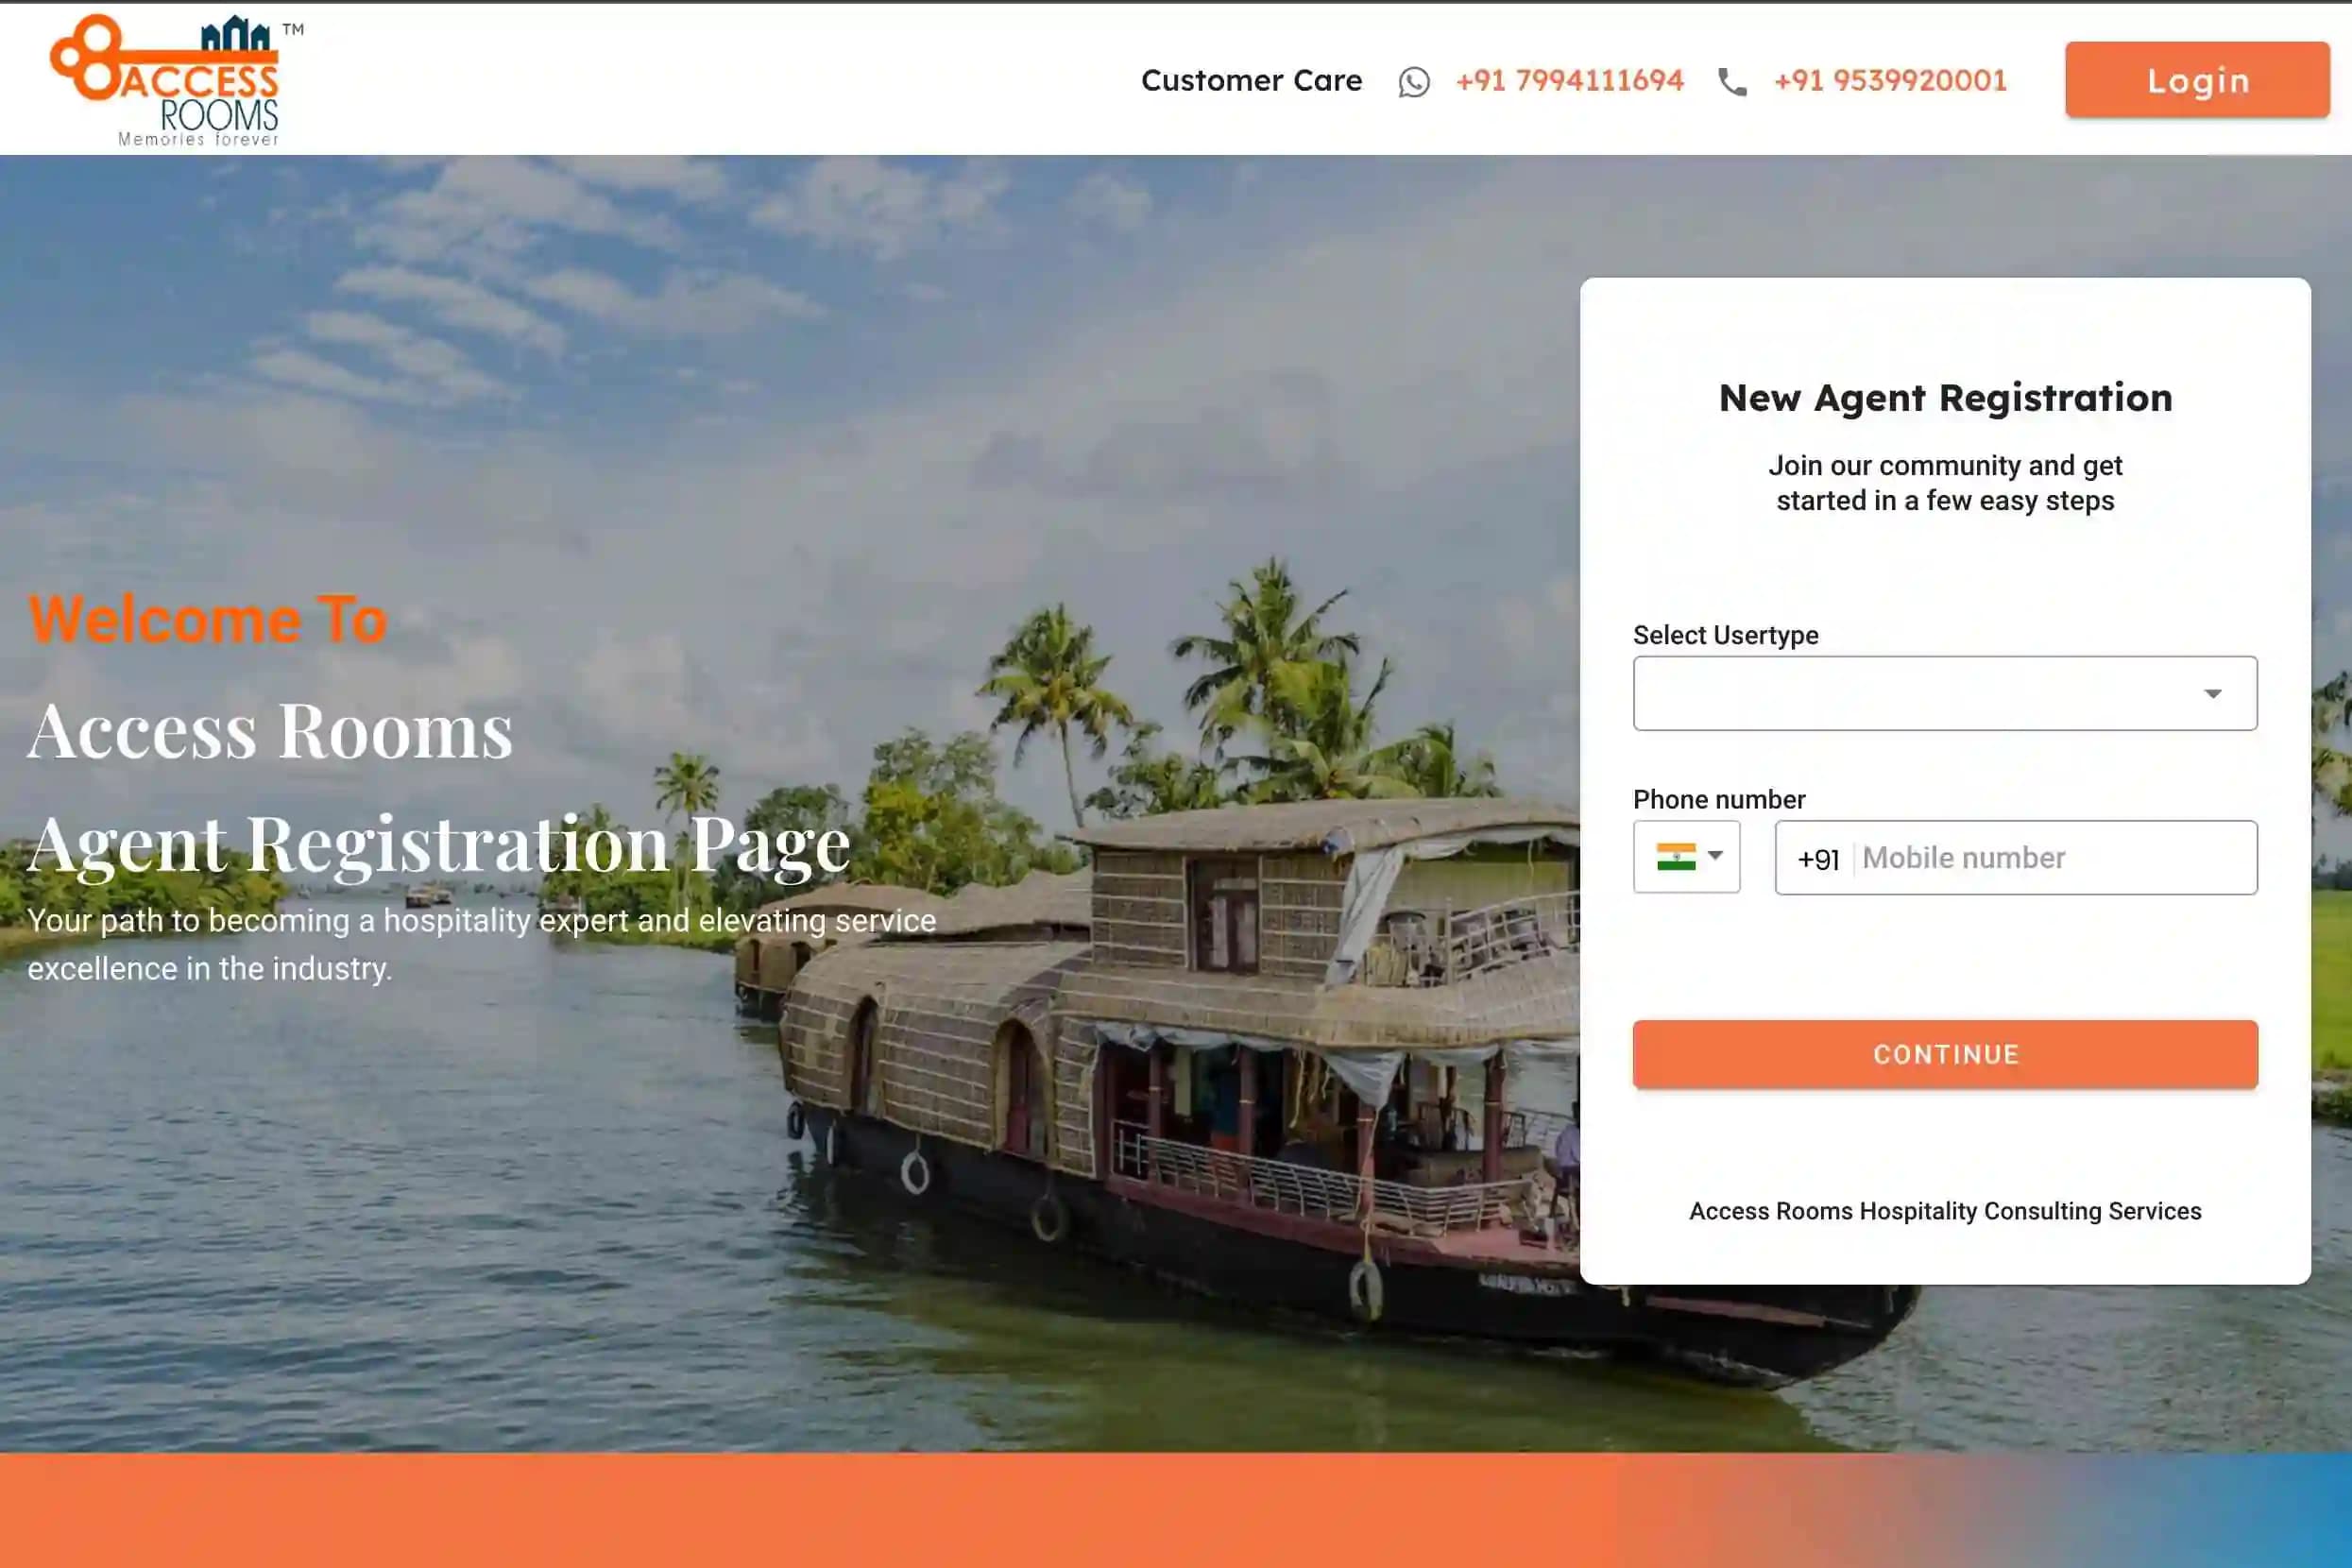Screen dimensions: 2352x1568
Task: Select the India flag icon
Action: [1676, 857]
